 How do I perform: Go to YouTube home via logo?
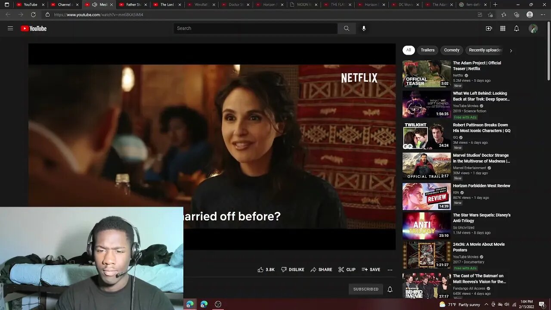[x=34, y=28]
